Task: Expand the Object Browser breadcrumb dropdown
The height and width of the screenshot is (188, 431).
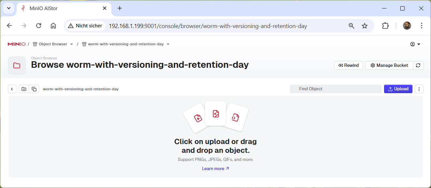Action: pyautogui.click(x=72, y=44)
